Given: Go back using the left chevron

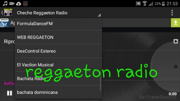Looking at the screenshot, I should pyautogui.click(x=2, y=13).
